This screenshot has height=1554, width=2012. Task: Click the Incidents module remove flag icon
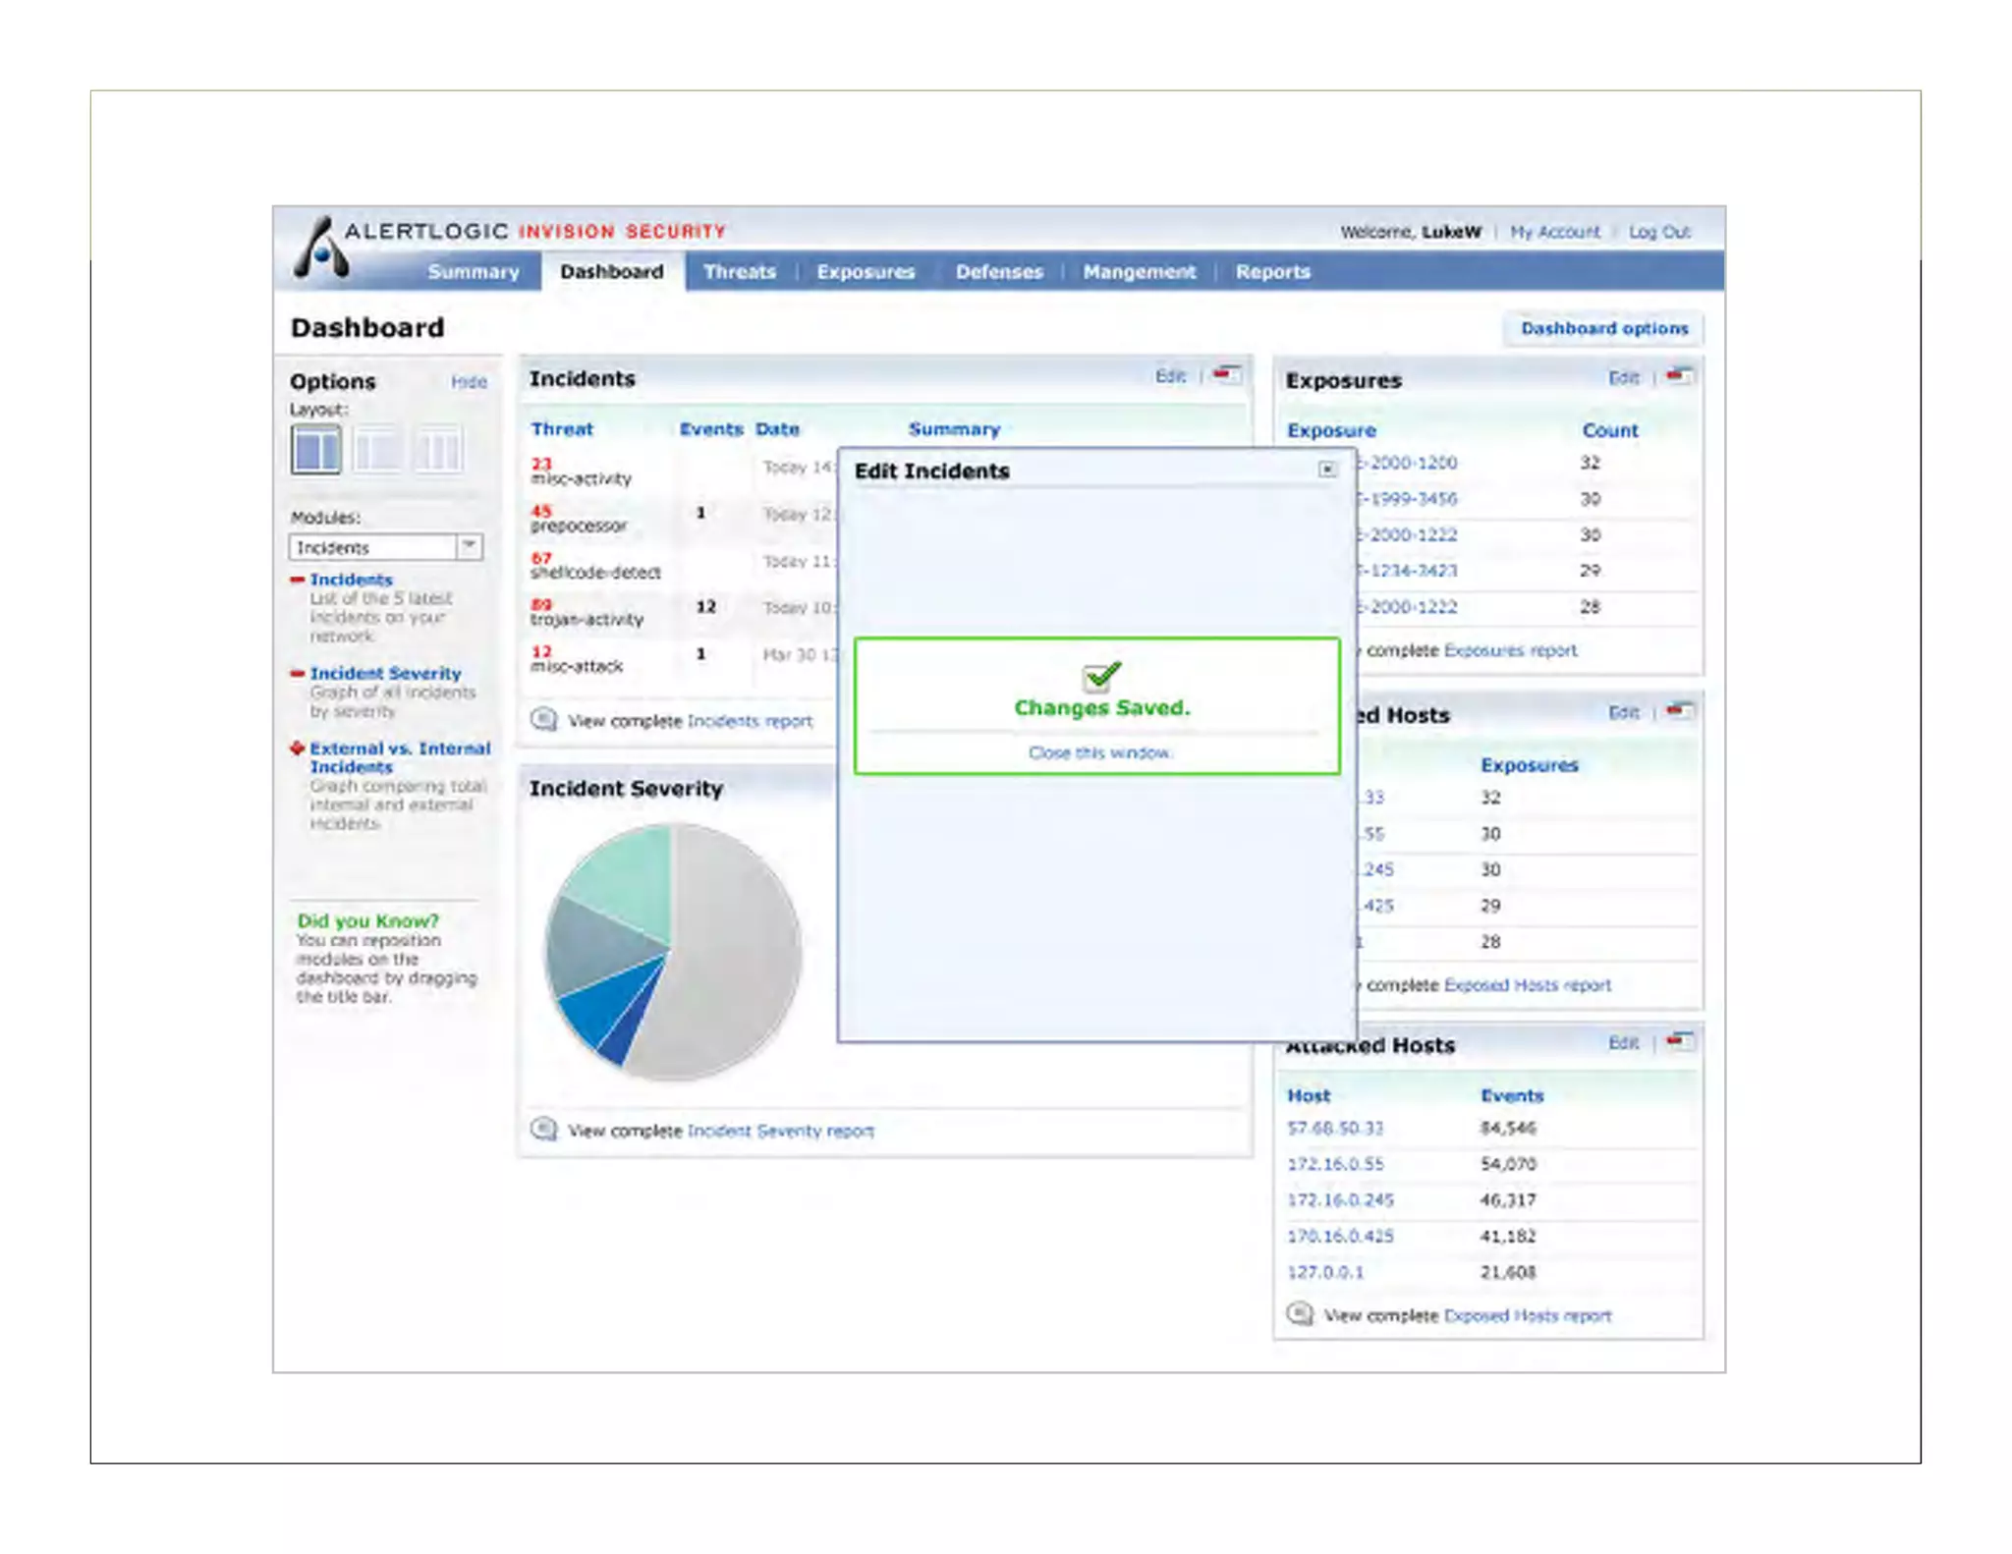(x=1226, y=374)
